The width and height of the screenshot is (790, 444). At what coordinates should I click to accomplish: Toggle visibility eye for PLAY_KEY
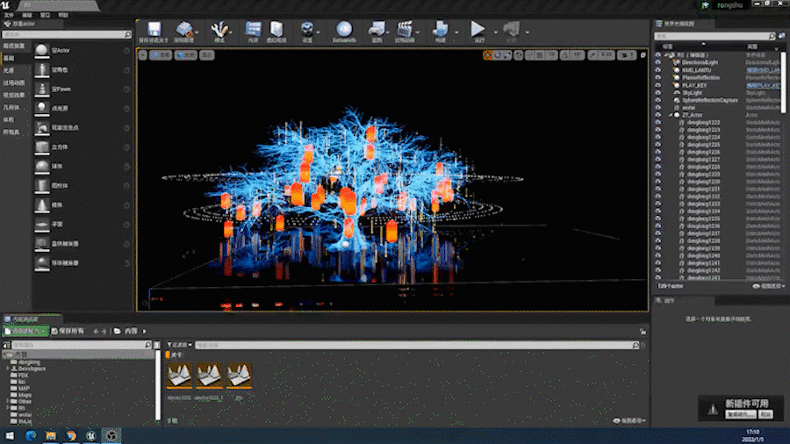click(x=658, y=85)
